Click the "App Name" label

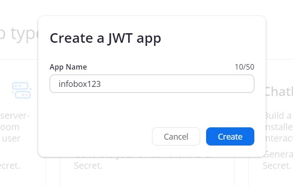(68, 67)
